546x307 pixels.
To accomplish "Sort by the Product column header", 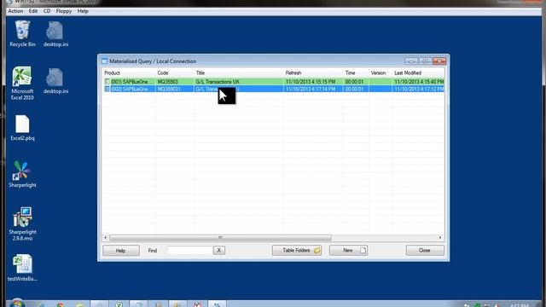I will point(129,73).
